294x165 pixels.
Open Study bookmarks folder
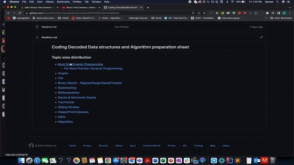pos(156,18)
